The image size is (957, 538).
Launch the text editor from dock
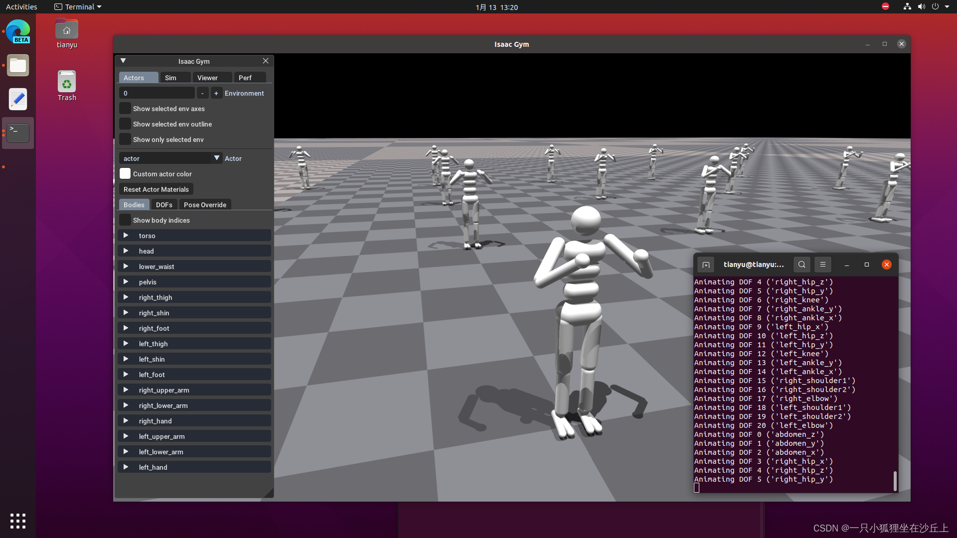[18, 99]
